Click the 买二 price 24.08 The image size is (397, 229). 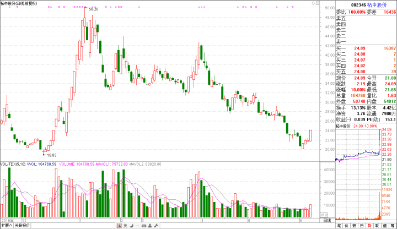(360, 54)
